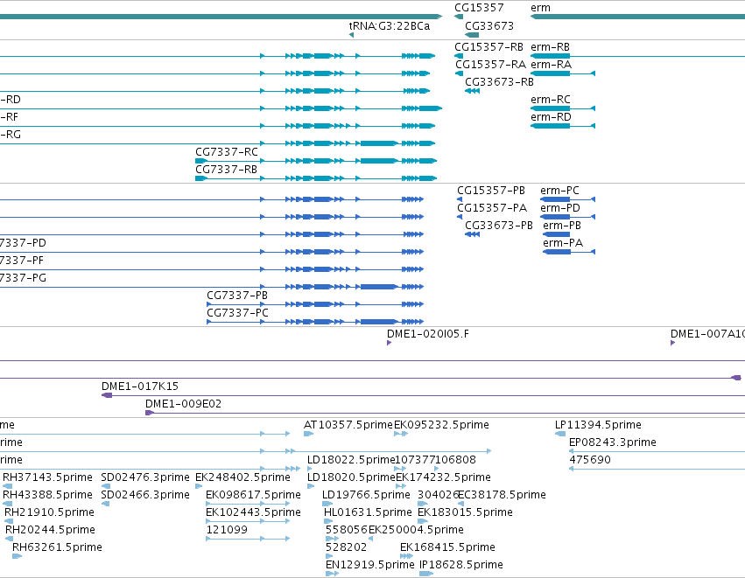Select the RH63261.5prime EST label
This screenshot has width=745, height=578.
tap(57, 547)
